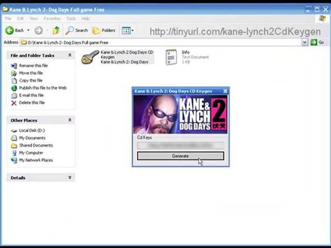The image size is (331, 248).
Task: Click the green Back arrow icon
Action: [9, 30]
